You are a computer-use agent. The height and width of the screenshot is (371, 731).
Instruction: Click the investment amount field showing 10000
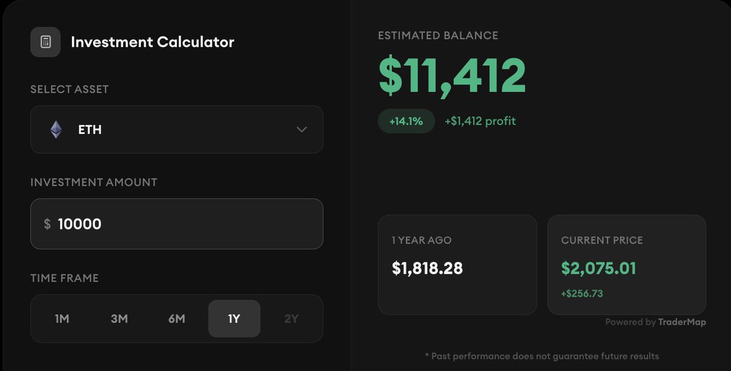183,224
